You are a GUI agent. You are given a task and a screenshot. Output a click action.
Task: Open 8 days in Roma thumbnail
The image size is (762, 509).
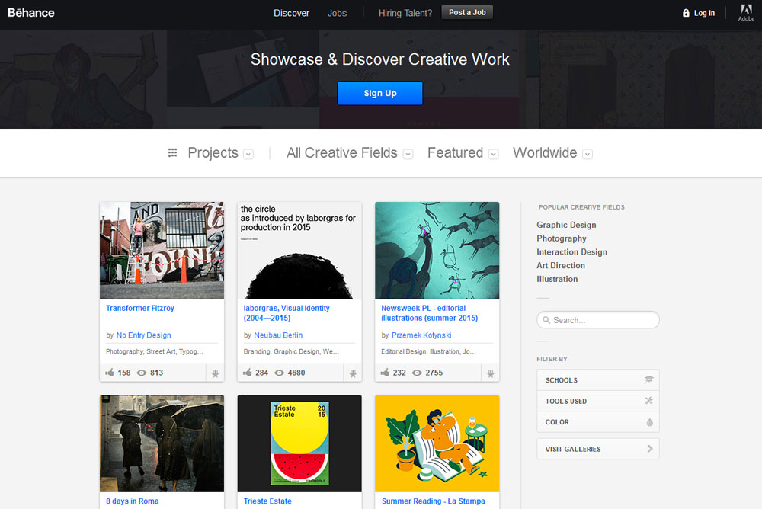(162, 443)
